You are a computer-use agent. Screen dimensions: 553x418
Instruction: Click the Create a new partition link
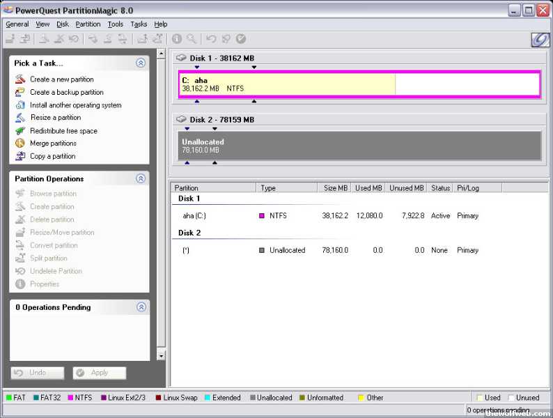point(62,79)
